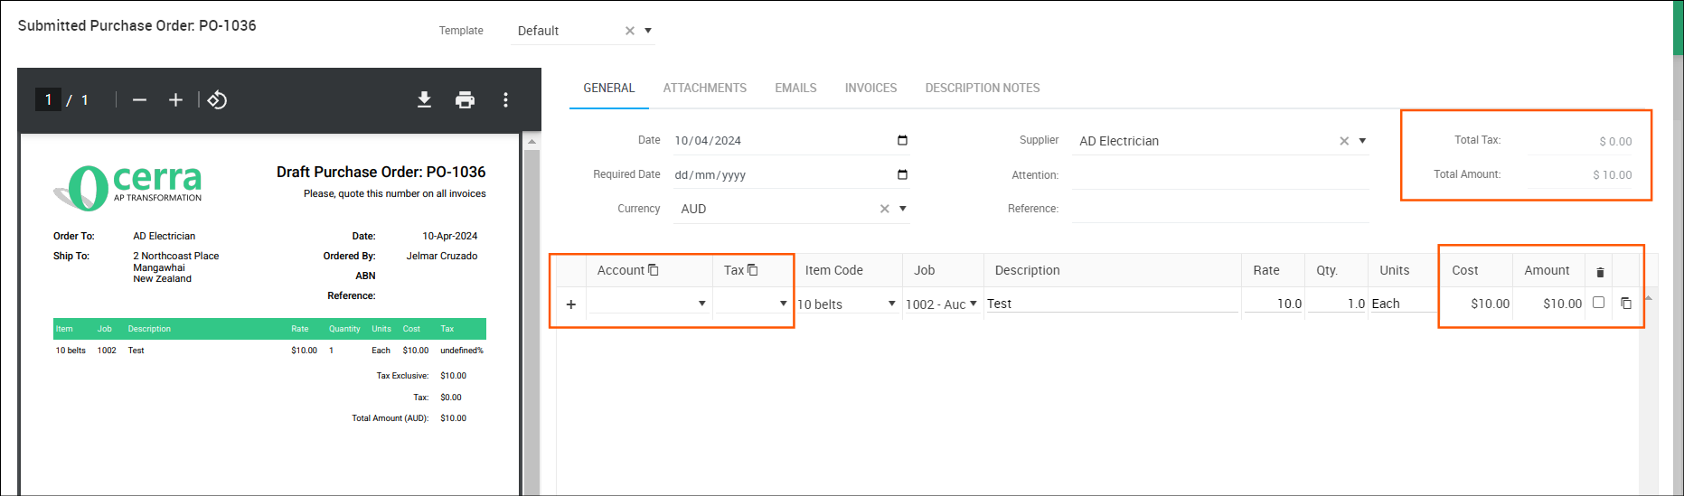The width and height of the screenshot is (1684, 496).
Task: Open the Emails tab
Action: [795, 88]
